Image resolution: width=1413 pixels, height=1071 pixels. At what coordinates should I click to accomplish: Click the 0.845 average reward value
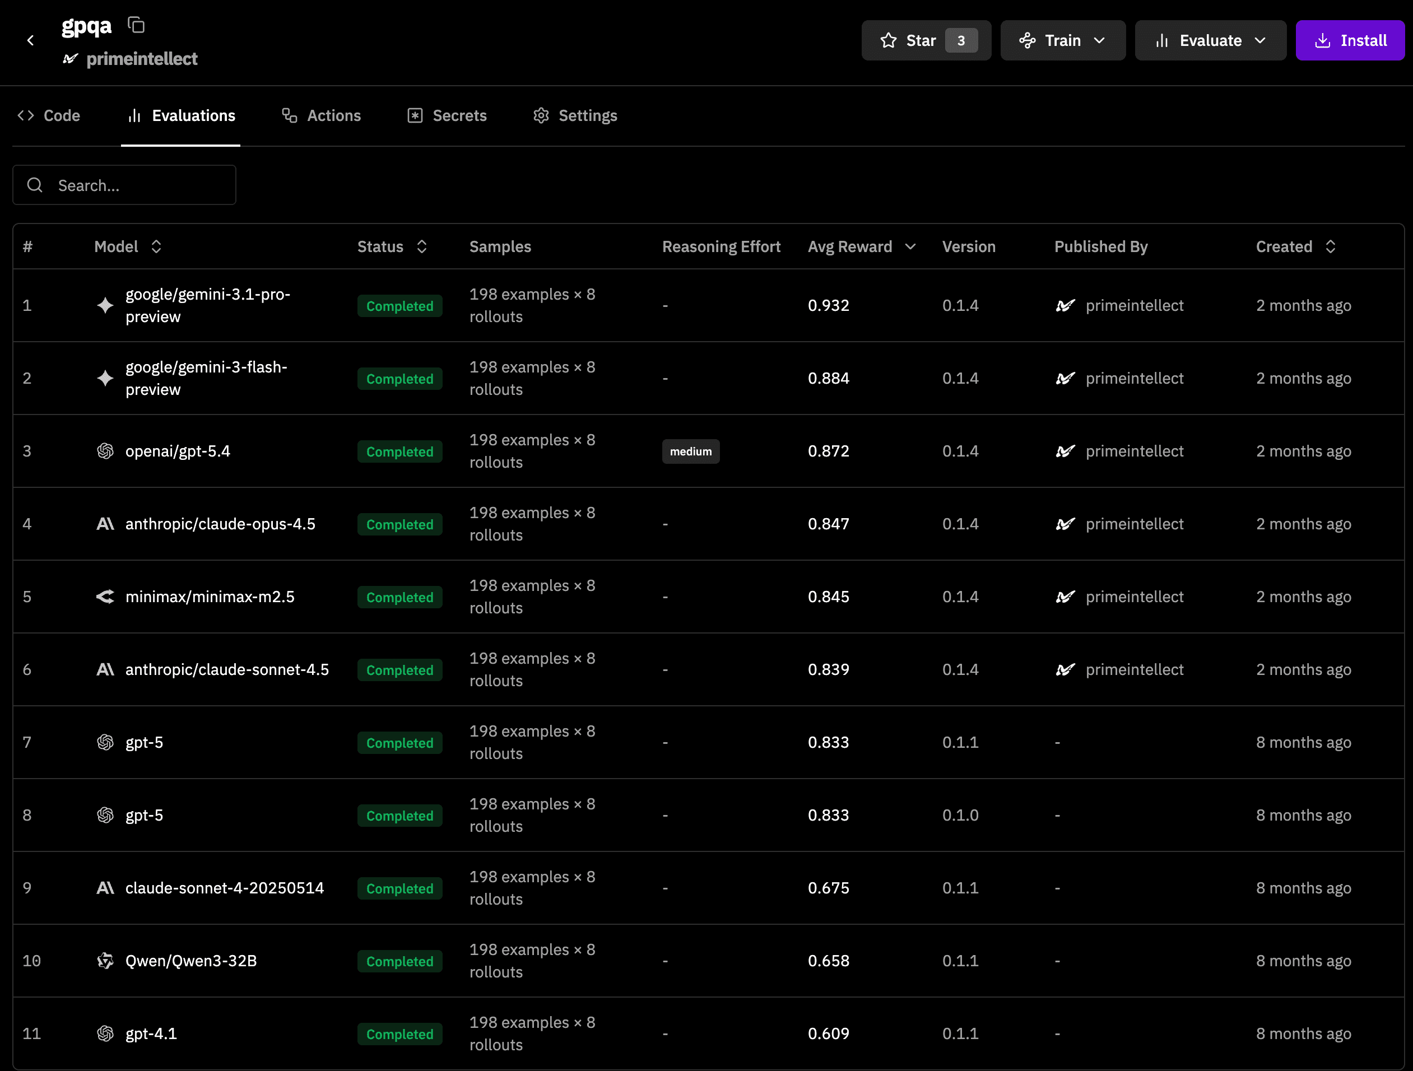coord(829,597)
